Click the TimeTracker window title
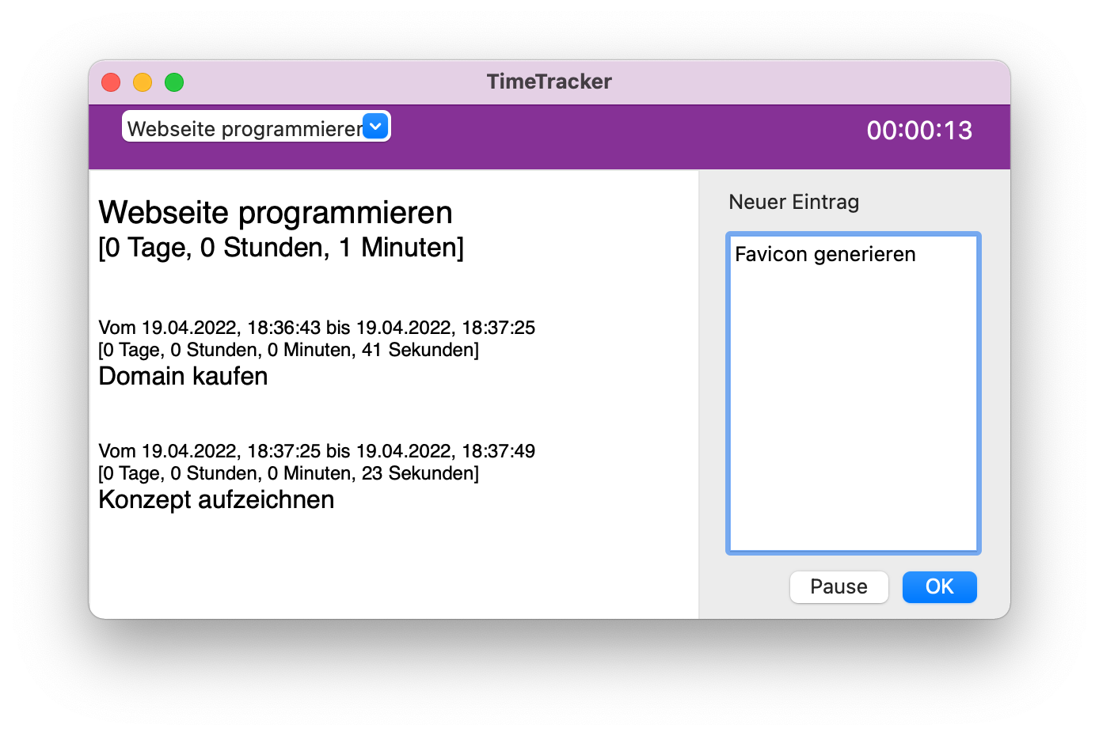This screenshot has height=736, width=1099. click(549, 82)
